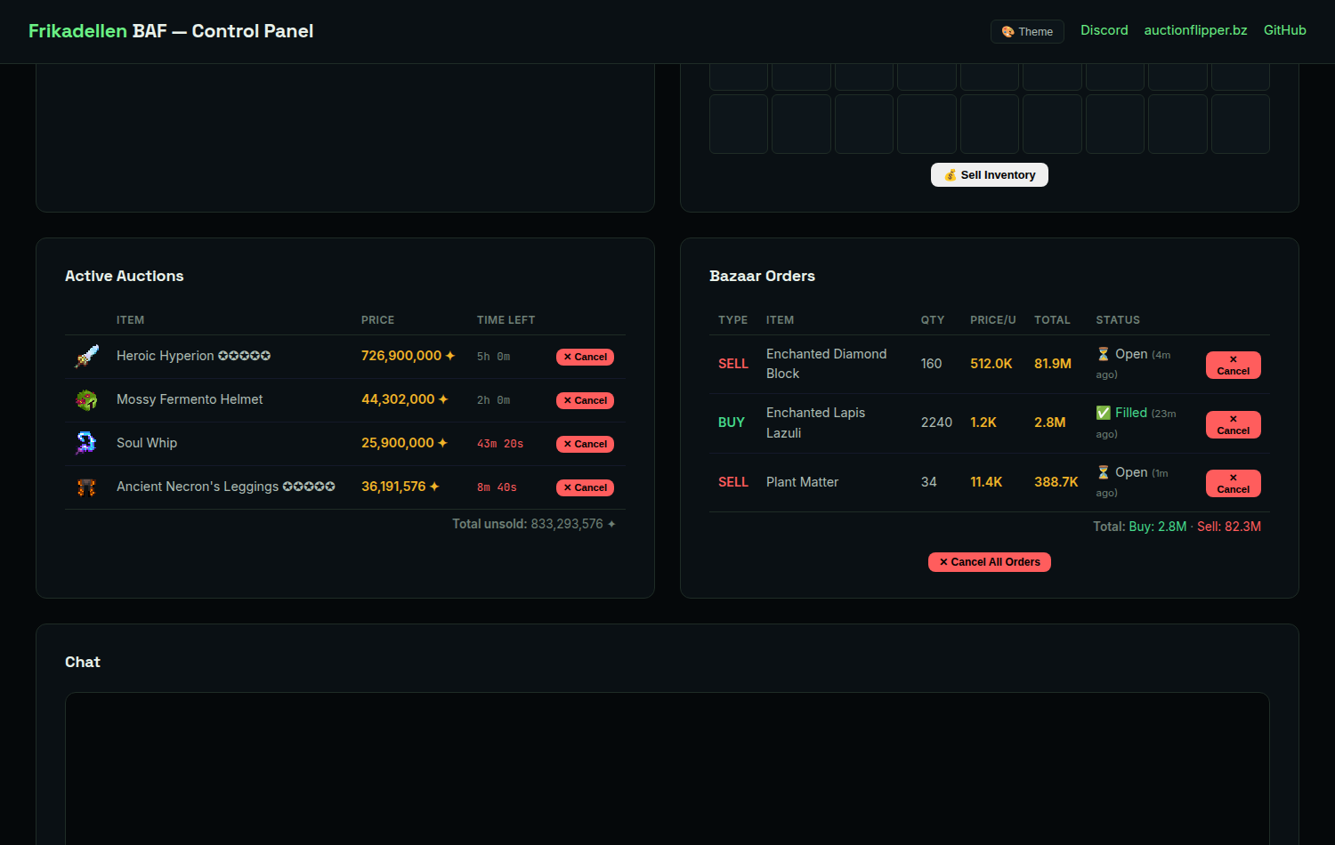Click the TIME LEFT column header
Viewport: 1335px width, 845px height.
(506, 320)
